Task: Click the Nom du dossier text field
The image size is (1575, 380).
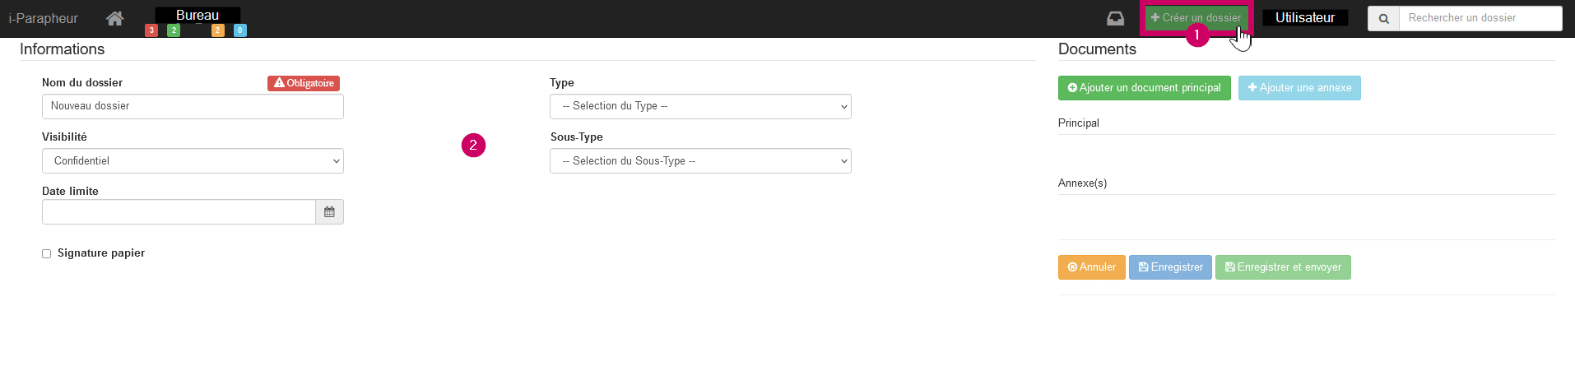Action: [193, 107]
